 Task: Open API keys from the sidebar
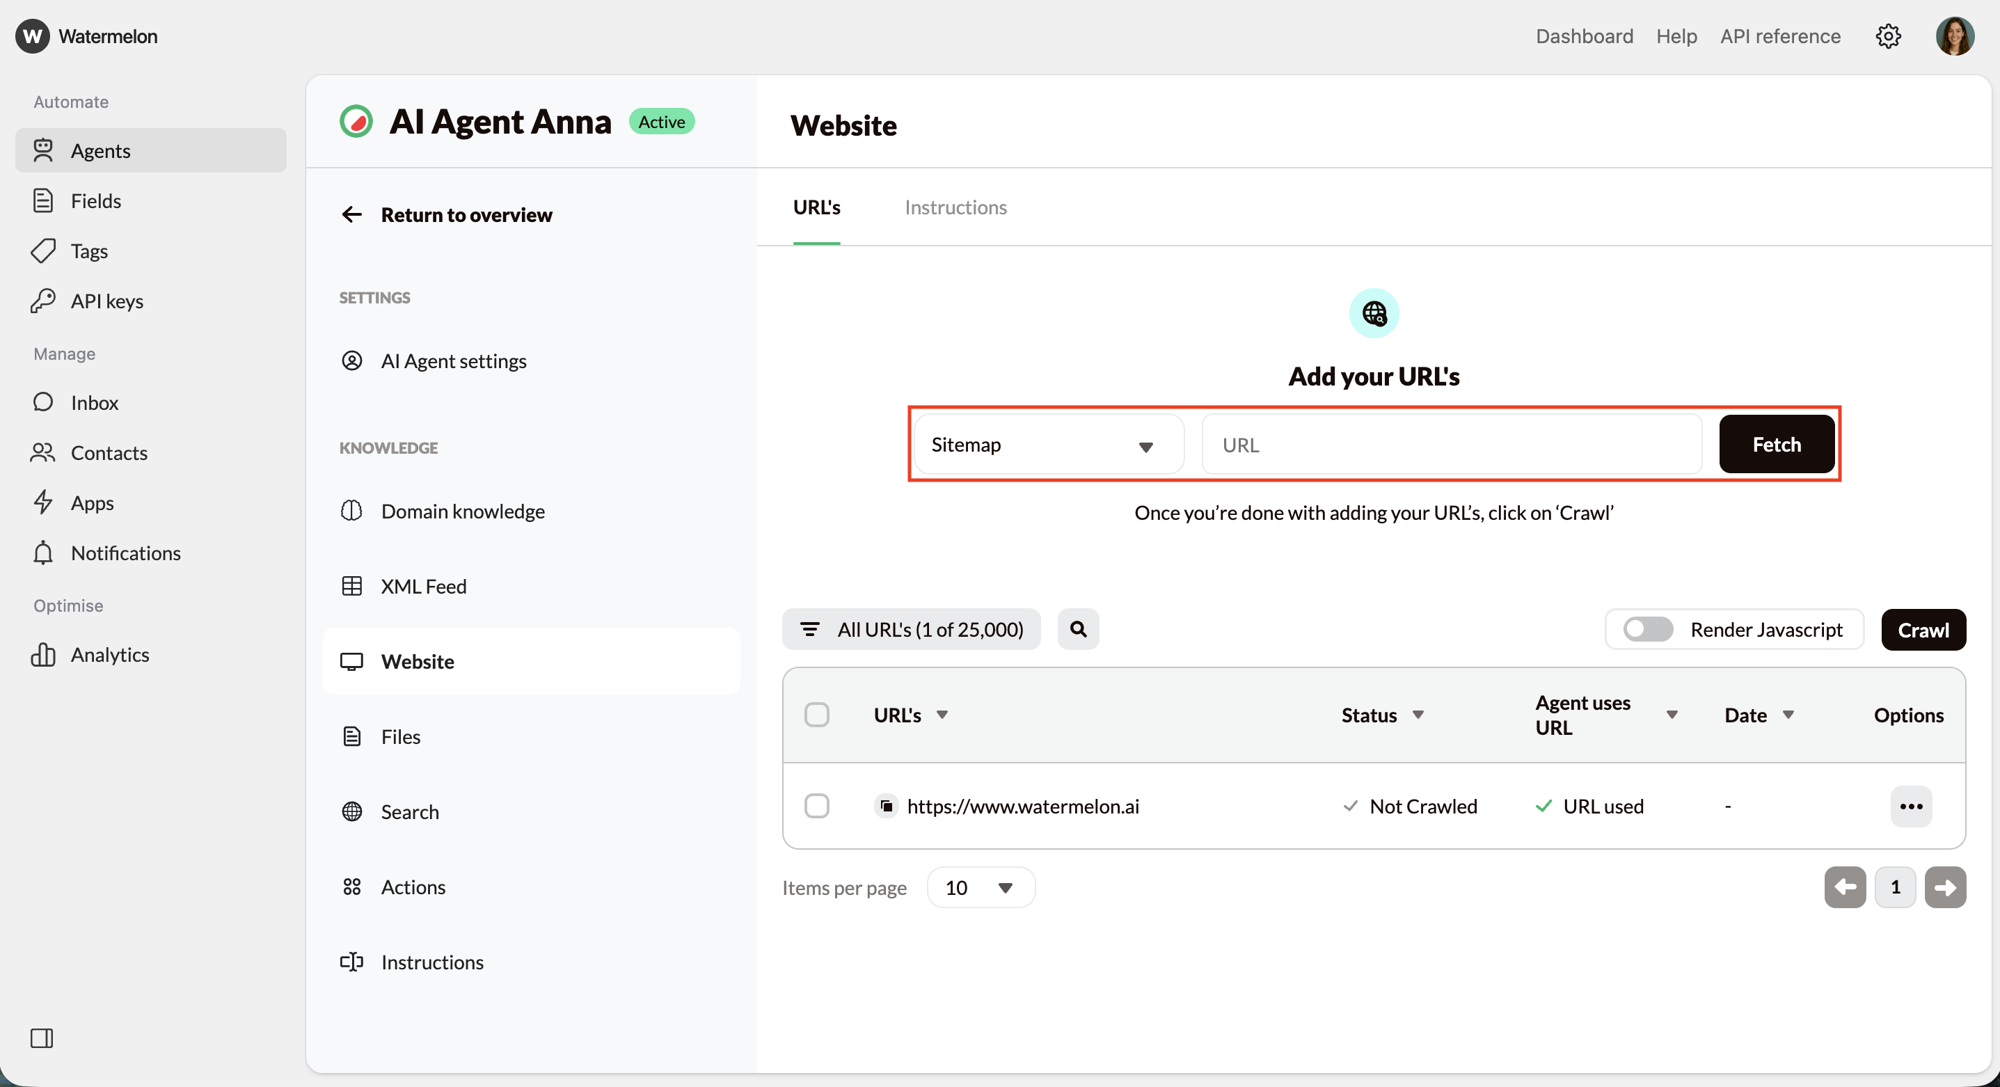(108, 301)
